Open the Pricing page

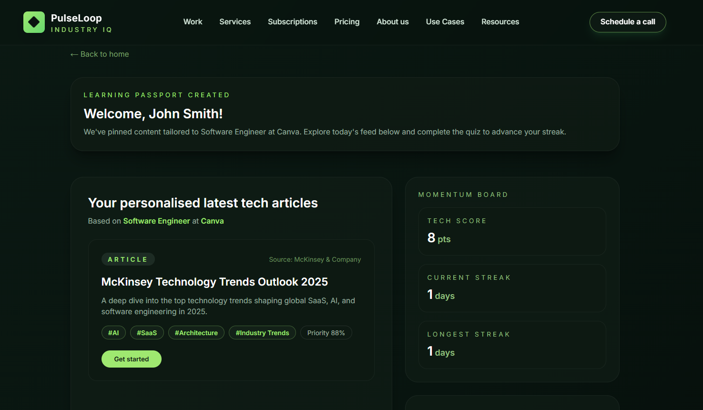pyautogui.click(x=347, y=22)
